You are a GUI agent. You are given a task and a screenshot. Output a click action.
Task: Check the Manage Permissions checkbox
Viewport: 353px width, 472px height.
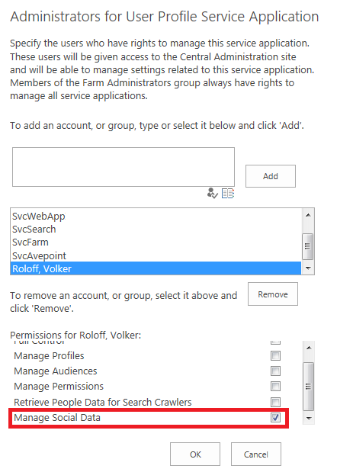pyautogui.click(x=275, y=386)
